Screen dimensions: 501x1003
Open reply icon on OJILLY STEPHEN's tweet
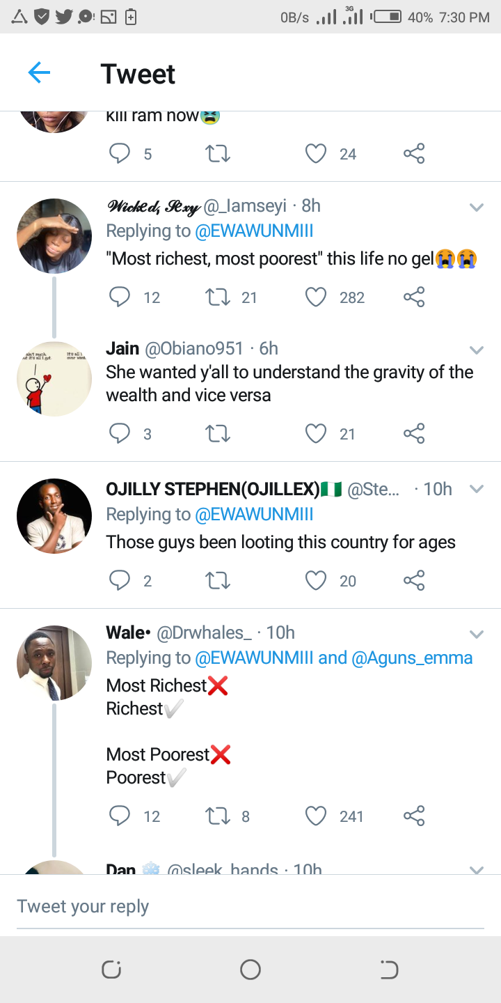[x=120, y=580]
